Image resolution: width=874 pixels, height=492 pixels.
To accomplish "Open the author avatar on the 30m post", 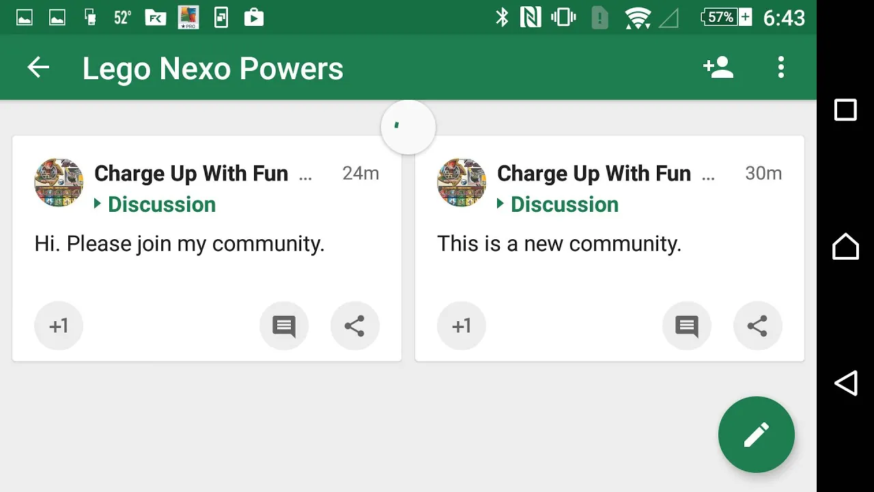I will [x=462, y=182].
